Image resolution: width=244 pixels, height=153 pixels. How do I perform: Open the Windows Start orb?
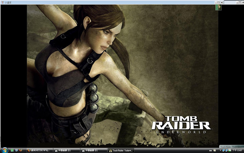[x=5, y=150]
